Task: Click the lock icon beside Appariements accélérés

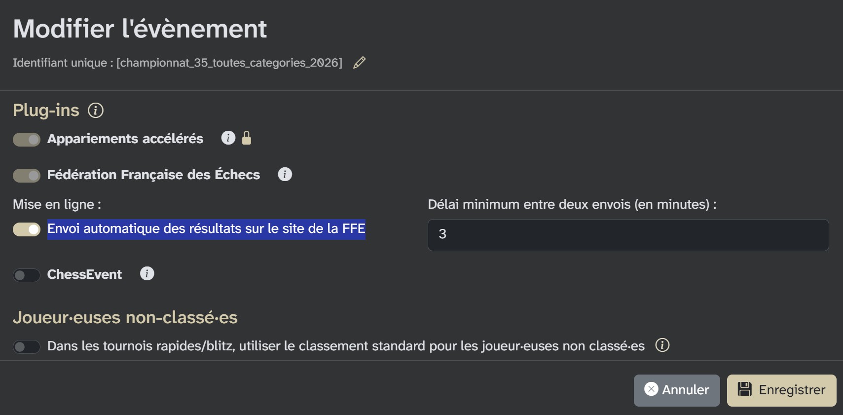Action: coord(247,138)
